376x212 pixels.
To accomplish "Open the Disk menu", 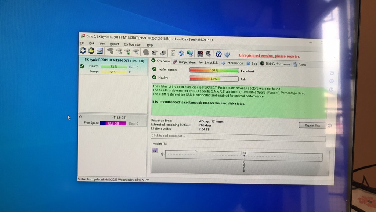I will point(92,43).
